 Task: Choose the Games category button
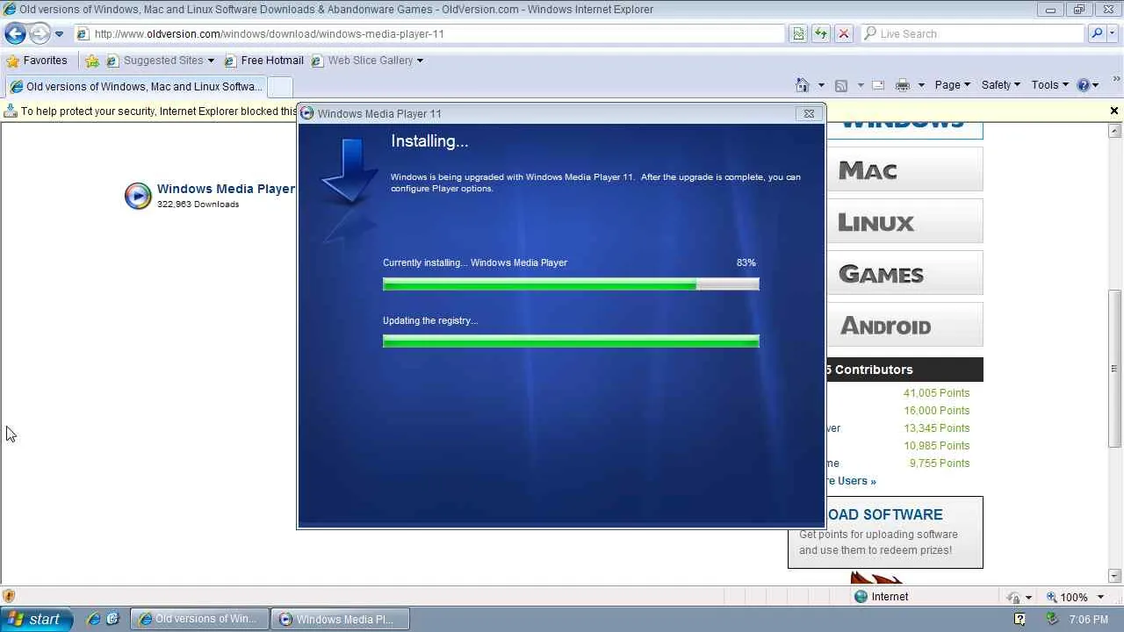[904, 273]
